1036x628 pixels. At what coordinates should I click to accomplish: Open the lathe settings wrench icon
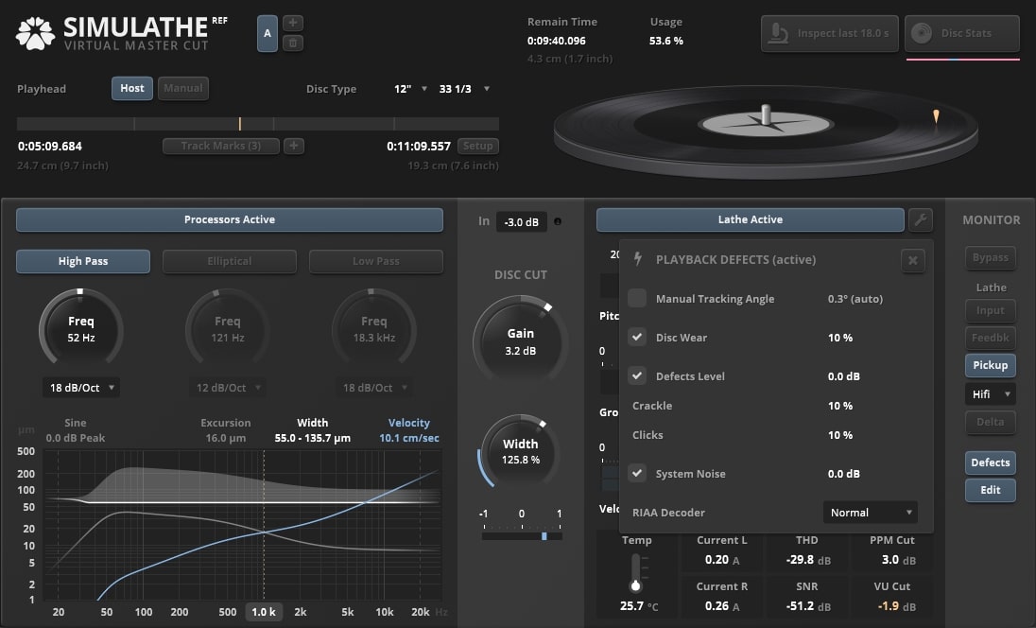click(x=920, y=219)
